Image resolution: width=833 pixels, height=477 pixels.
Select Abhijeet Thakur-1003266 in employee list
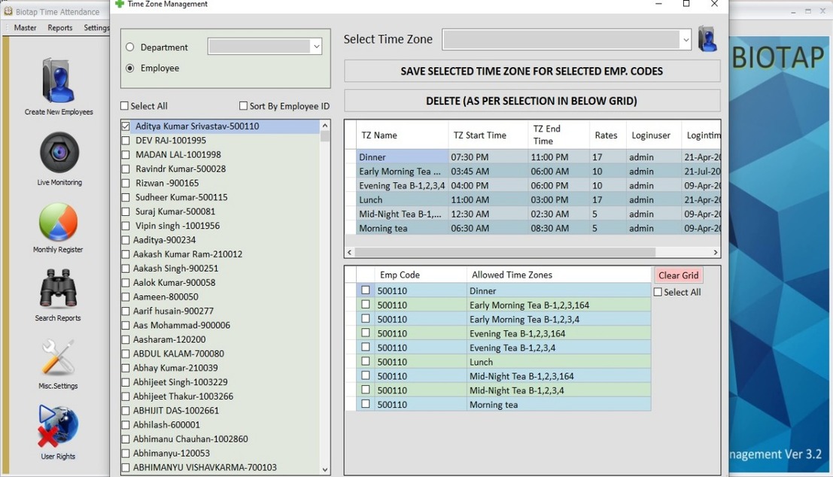183,396
